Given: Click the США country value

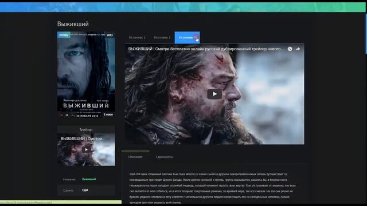Looking at the screenshot, I should point(85,190).
